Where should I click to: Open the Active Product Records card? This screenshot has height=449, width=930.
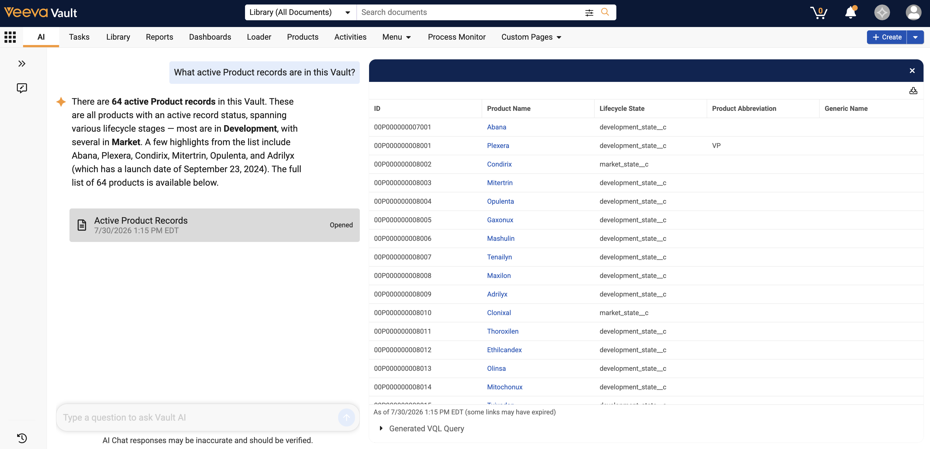pos(214,225)
